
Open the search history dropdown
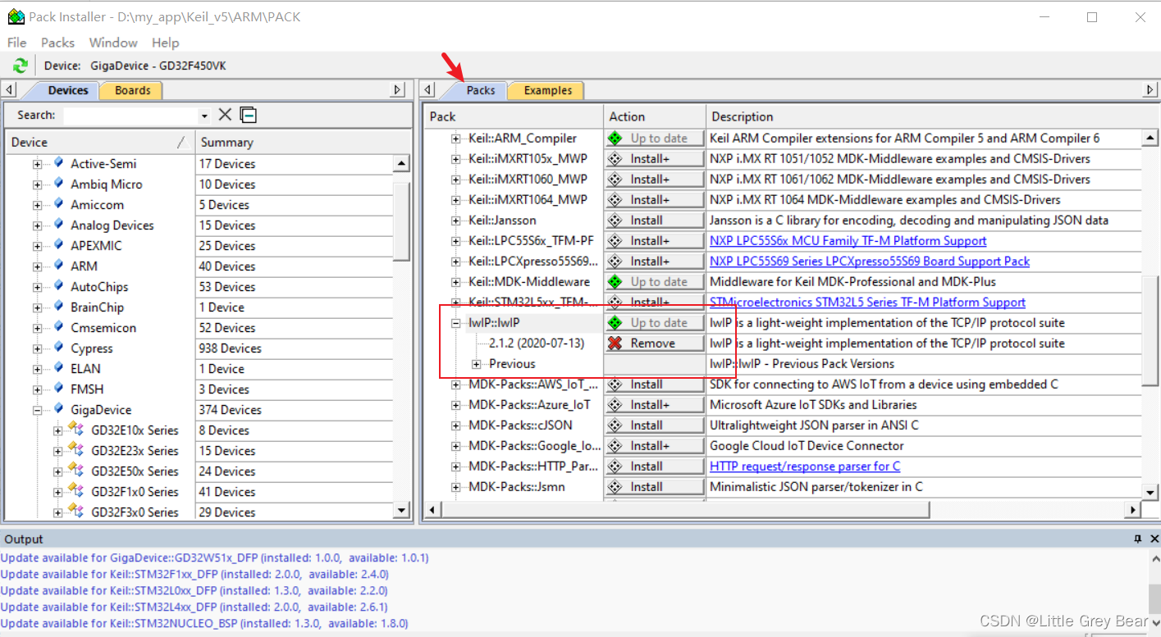[204, 116]
